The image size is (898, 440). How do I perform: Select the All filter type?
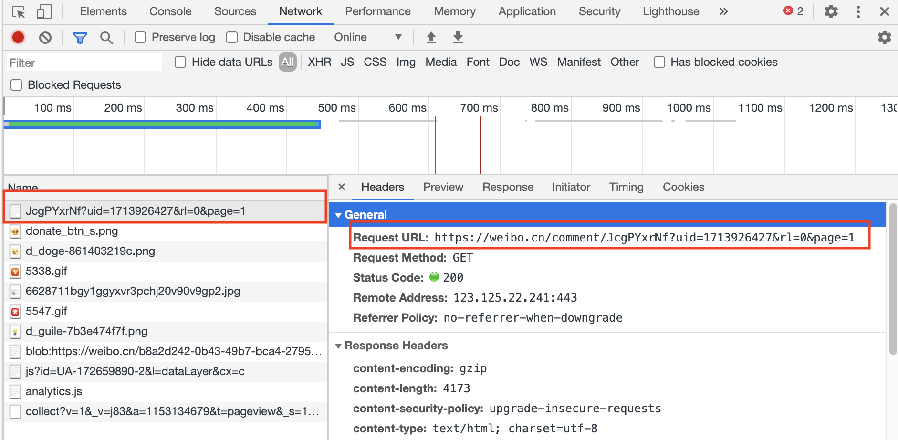coord(288,62)
